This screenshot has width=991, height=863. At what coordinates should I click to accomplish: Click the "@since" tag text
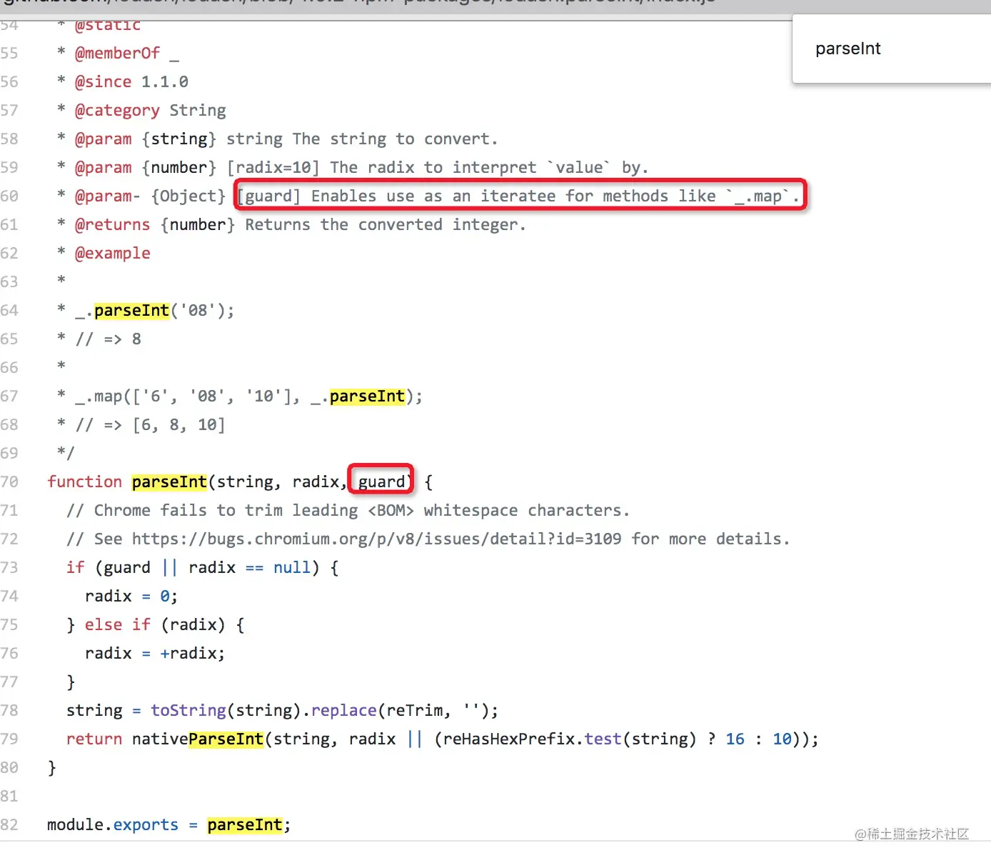pos(104,81)
